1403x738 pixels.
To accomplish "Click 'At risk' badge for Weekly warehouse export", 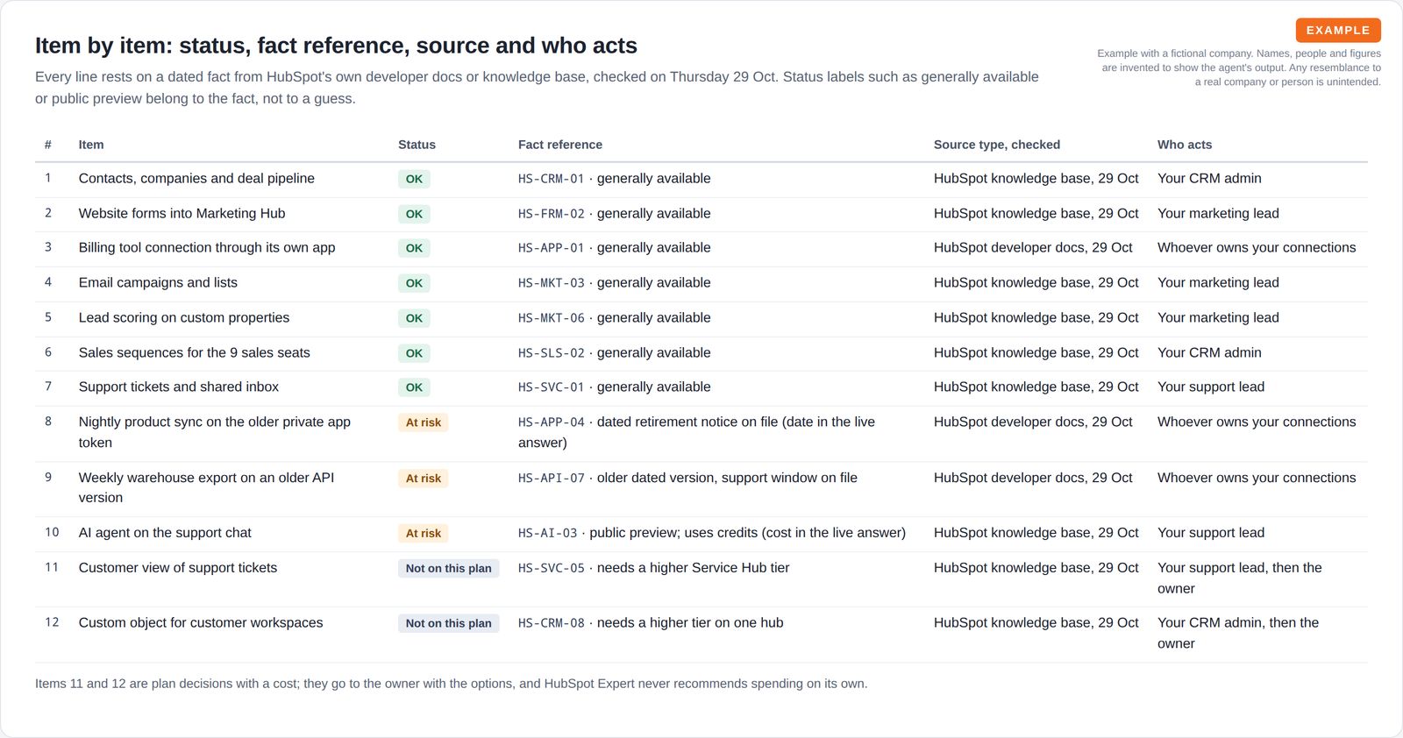I will [x=424, y=479].
